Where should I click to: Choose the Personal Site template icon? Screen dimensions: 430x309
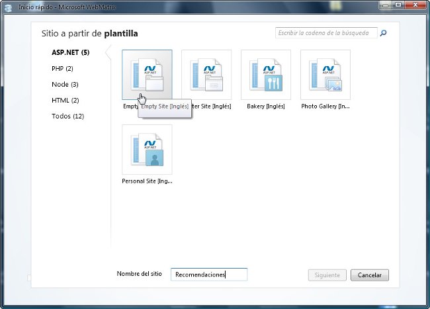(x=147, y=150)
